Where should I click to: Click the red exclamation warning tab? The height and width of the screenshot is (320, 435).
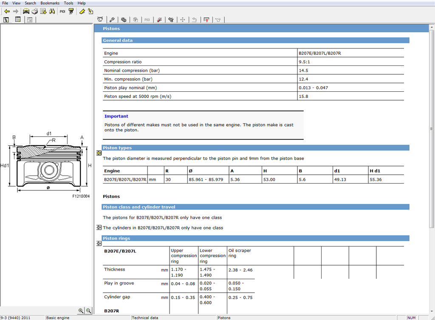point(206,20)
